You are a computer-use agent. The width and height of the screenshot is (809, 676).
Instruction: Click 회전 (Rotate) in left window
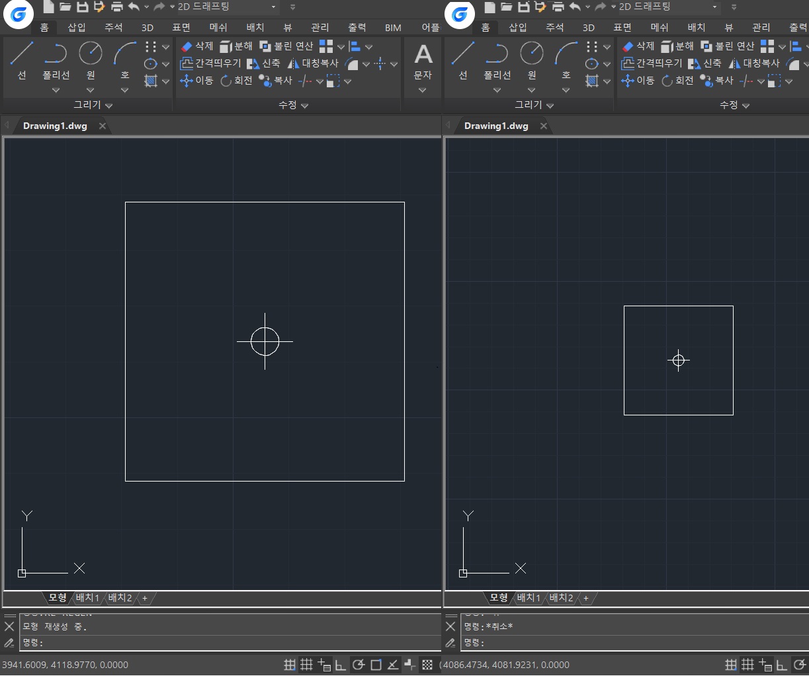tap(236, 81)
